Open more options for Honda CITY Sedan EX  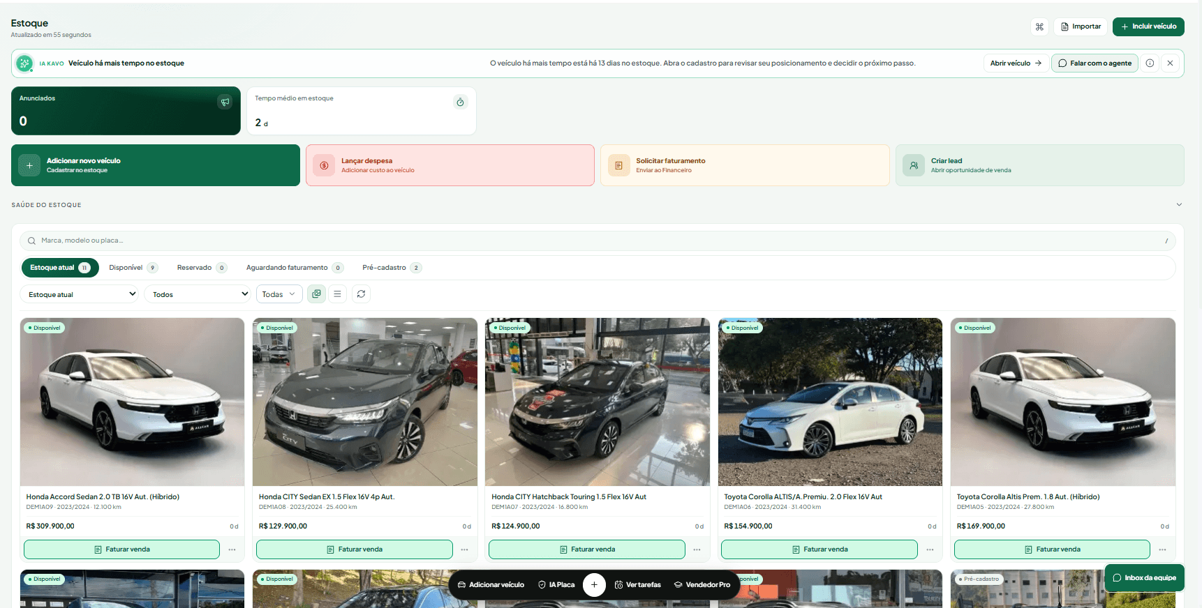click(x=464, y=549)
